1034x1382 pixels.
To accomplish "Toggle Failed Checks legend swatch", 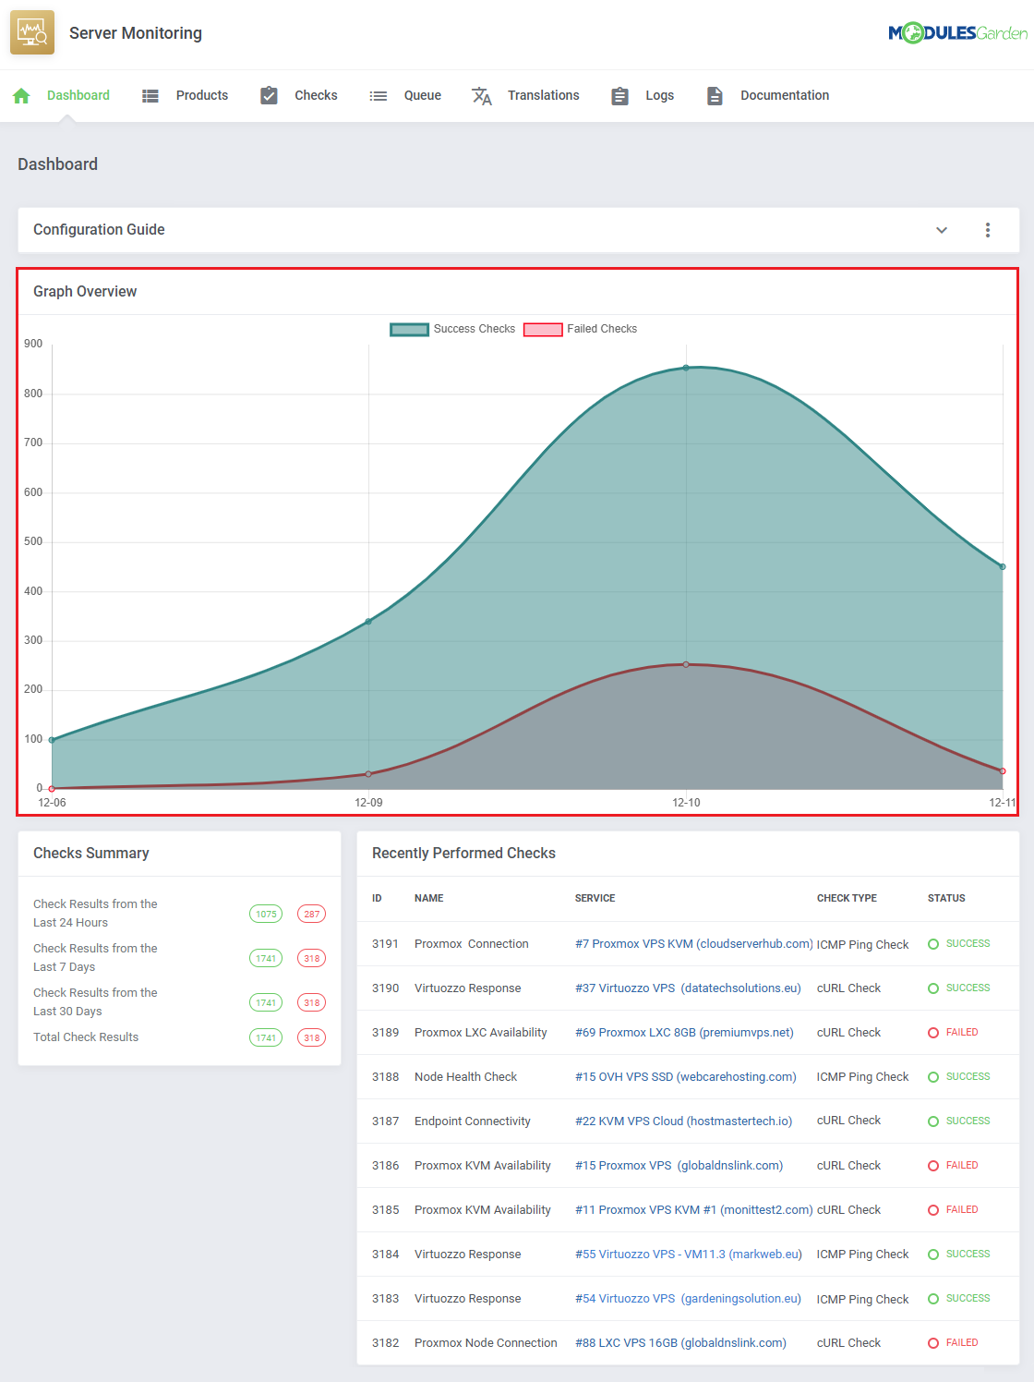I will (x=543, y=330).
